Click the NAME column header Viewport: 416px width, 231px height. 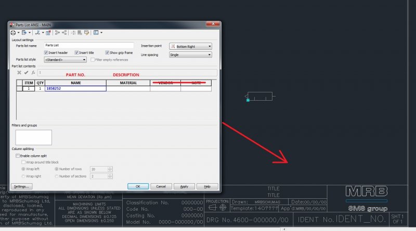coord(76,83)
